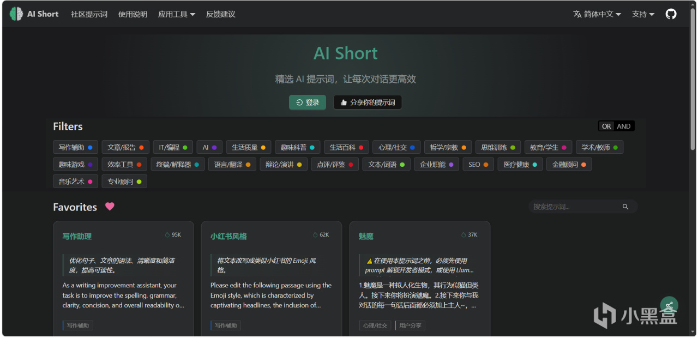This screenshot has width=698, height=338.
Task: Select the 效率工具 filter
Action: [x=124, y=164]
